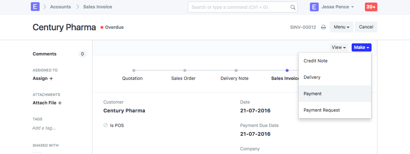
Task: Click the Quotation timeline step dot
Action: [x=134, y=70]
